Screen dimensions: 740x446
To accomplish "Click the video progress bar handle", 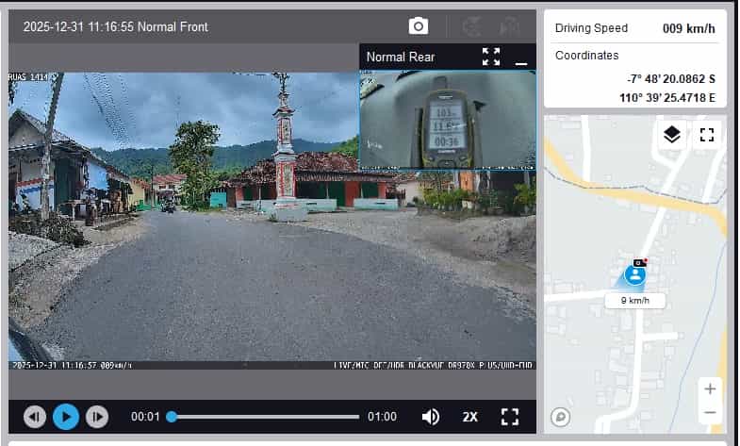I will click(x=172, y=416).
